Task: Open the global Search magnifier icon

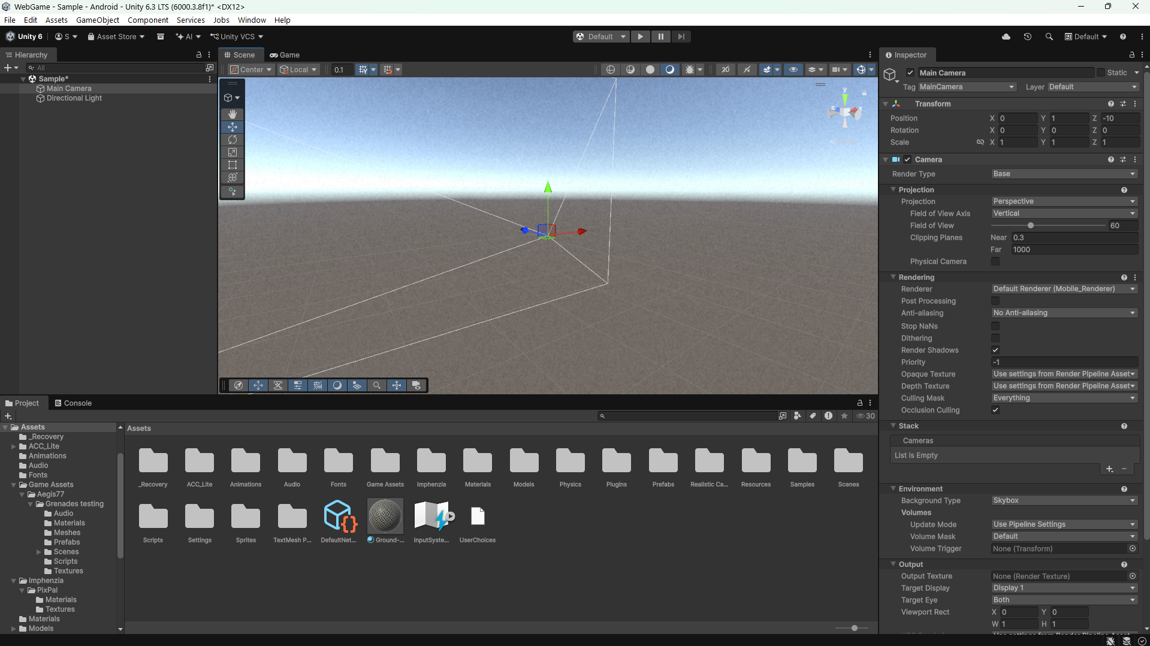Action: pos(1049,37)
